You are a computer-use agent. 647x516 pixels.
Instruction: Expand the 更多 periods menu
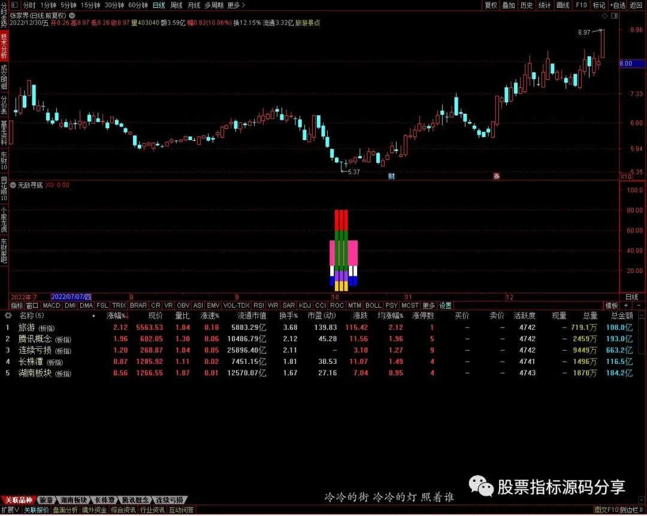coord(236,5)
